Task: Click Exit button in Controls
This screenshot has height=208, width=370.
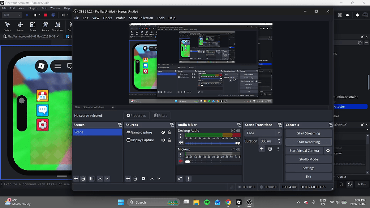Action: 309,176
